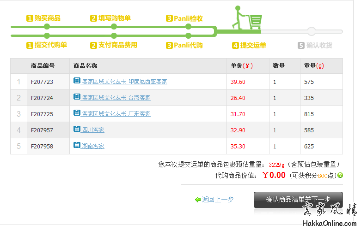Open the 四川客家 product link
This screenshot has height=230, width=361.
(x=93, y=130)
